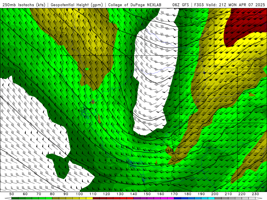This screenshot has width=267, height=200.
Task: Select the '220' color bar value
Action: (x=242, y=194)
